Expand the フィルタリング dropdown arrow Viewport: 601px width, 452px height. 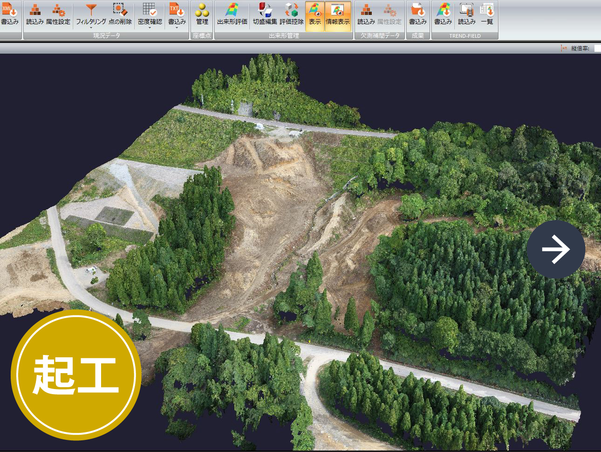(91, 28)
